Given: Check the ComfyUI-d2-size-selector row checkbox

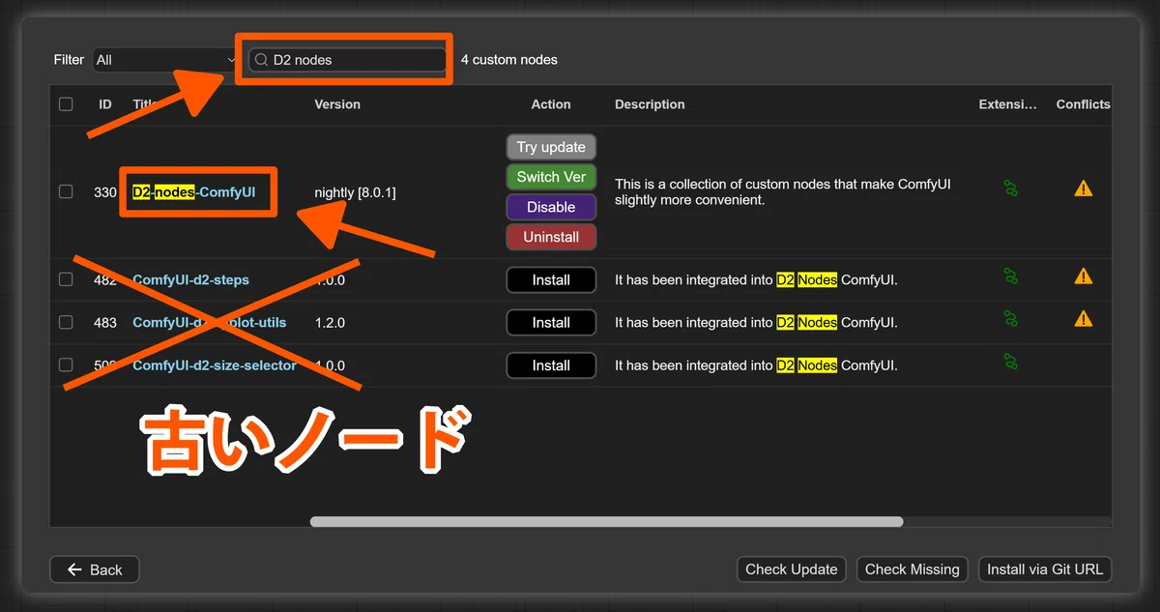Looking at the screenshot, I should coord(66,364).
